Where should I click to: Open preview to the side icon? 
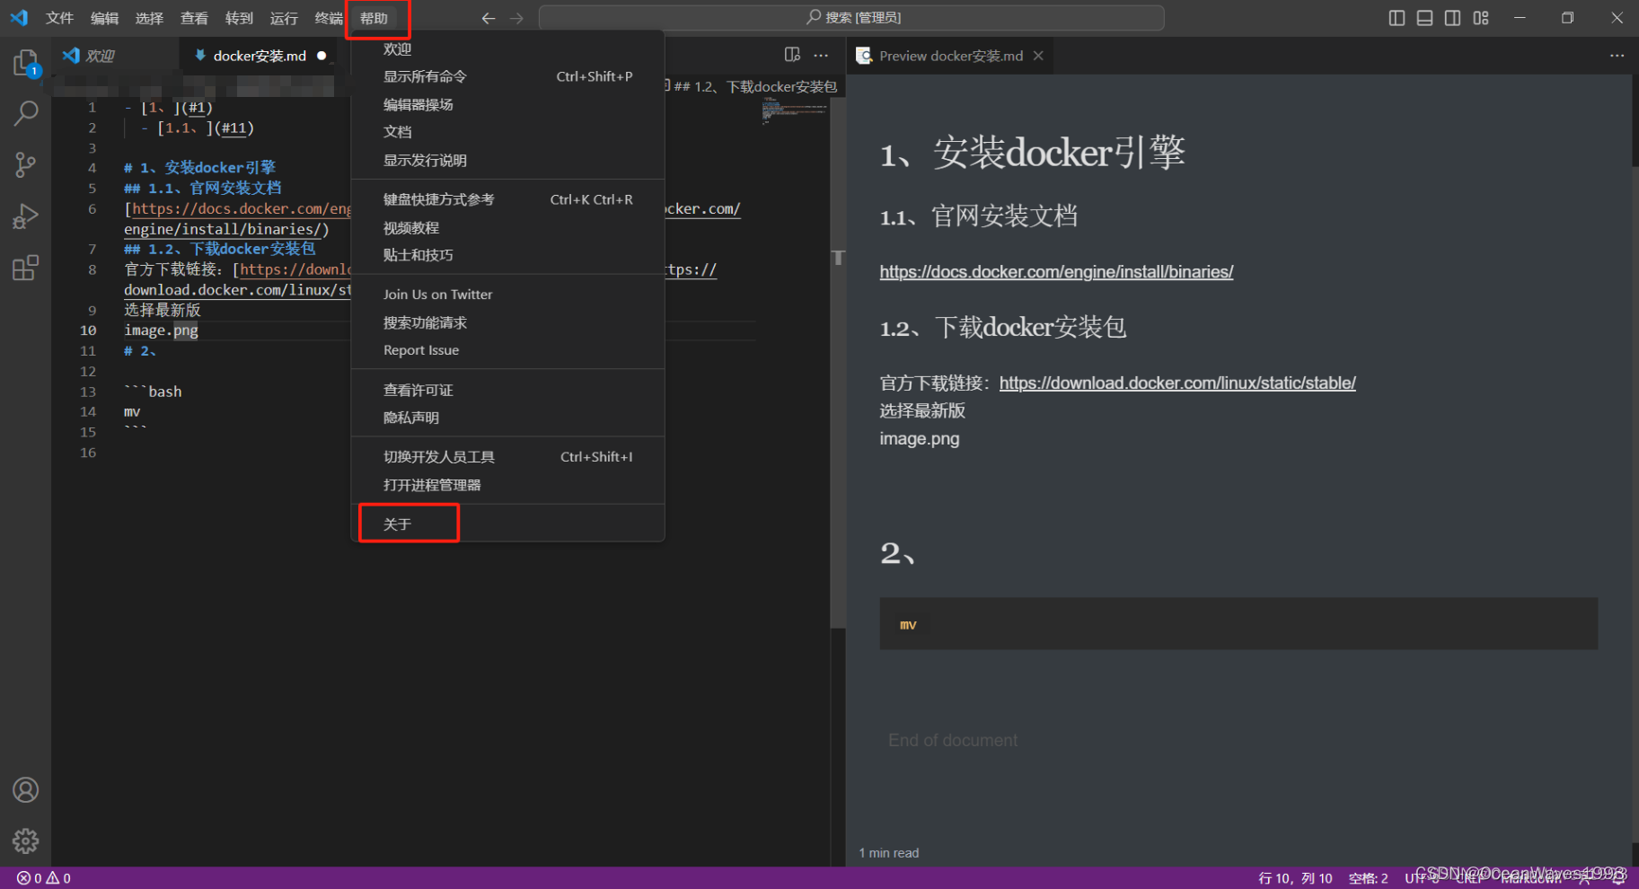792,55
